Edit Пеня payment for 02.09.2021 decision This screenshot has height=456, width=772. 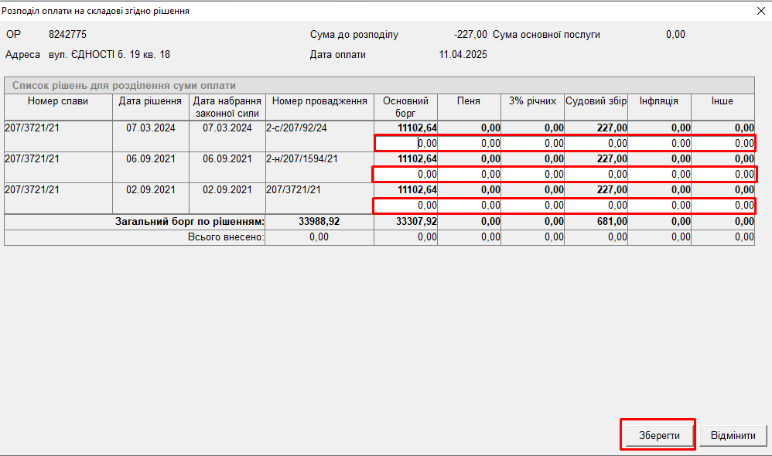[x=470, y=206]
